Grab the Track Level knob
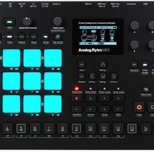 click(58, 22)
